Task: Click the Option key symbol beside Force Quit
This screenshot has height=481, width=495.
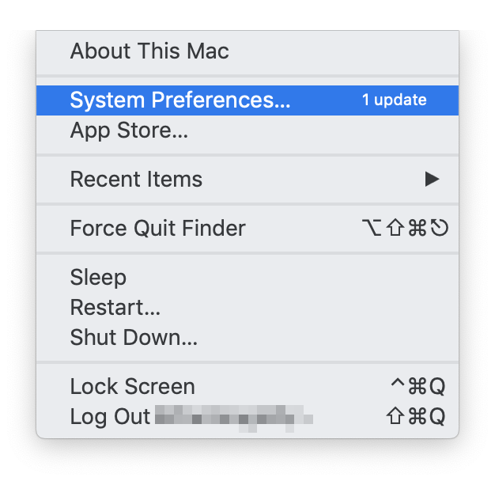Action: pyautogui.click(x=371, y=229)
